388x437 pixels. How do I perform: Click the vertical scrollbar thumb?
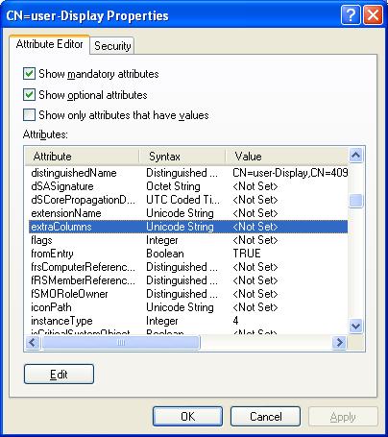click(355, 201)
